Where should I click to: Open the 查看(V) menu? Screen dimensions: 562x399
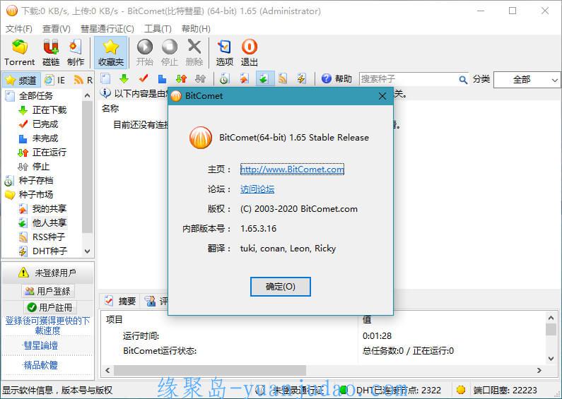(x=57, y=29)
